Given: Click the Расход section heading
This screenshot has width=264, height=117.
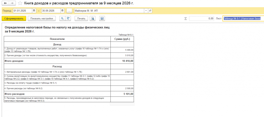Looking at the screenshot, I should 57,67.
